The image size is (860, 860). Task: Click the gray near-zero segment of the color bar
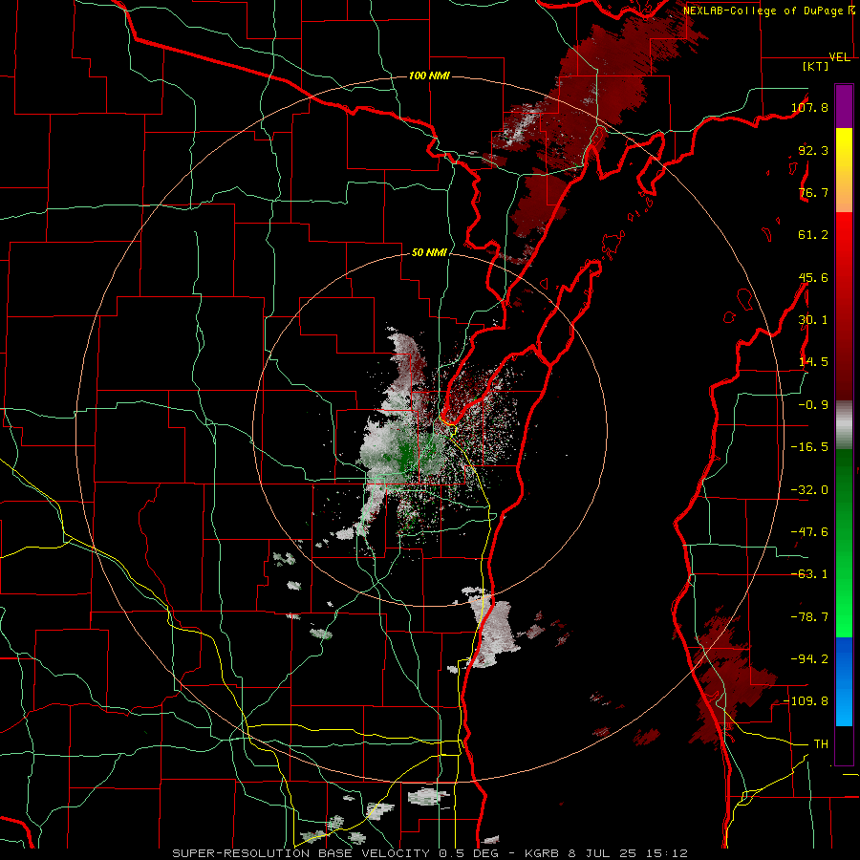pyautogui.click(x=844, y=423)
